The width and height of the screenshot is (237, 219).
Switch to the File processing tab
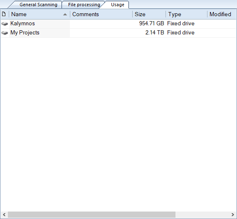coord(84,5)
